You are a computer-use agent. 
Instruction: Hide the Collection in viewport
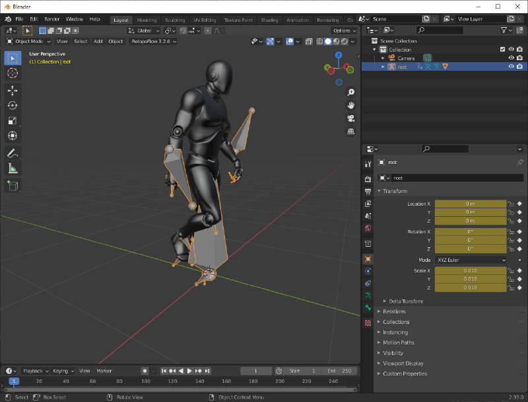pyautogui.click(x=511, y=49)
